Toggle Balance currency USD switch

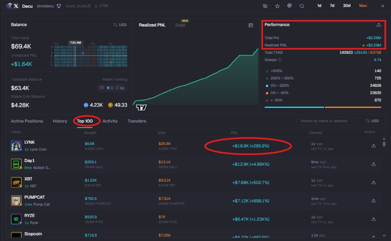click(120, 25)
